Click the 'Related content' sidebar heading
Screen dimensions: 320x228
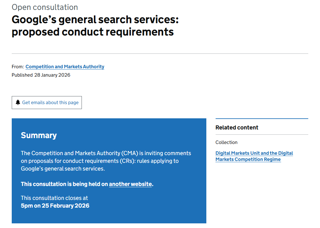(x=237, y=127)
